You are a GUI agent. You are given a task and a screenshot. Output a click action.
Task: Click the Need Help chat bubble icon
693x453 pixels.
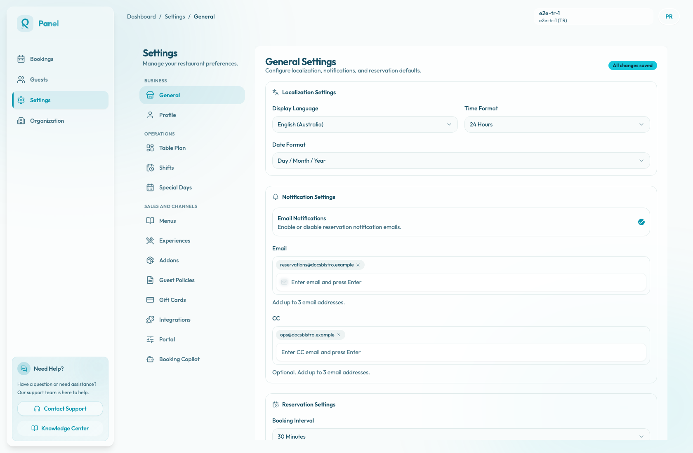(x=24, y=369)
